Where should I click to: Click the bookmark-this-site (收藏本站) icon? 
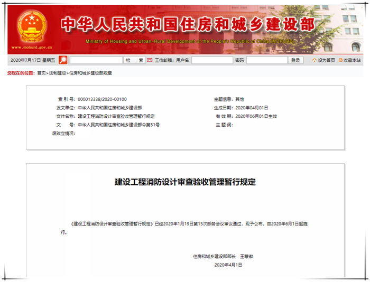340,60
